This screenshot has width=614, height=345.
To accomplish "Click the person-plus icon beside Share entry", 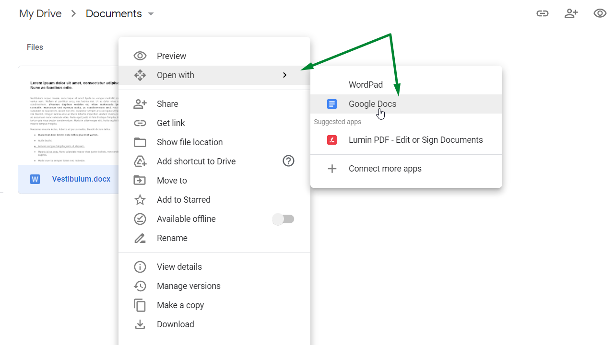I will 140,104.
